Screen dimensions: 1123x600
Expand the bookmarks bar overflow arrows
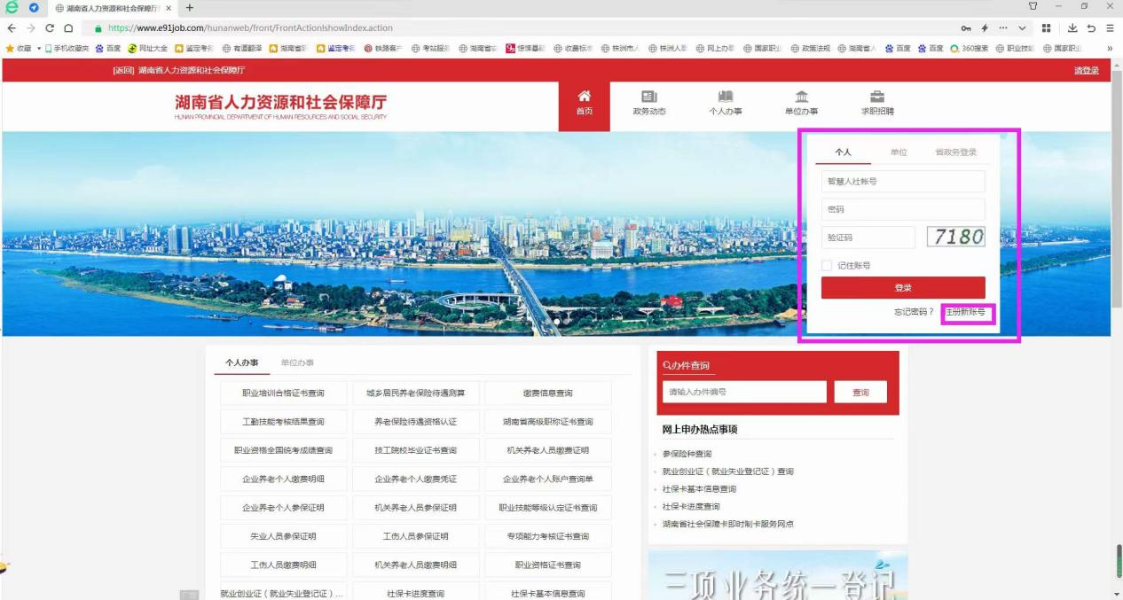click(1109, 48)
